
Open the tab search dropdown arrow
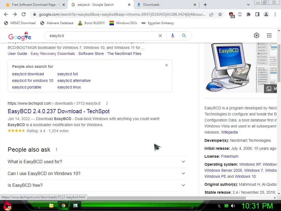pyautogui.click(x=248, y=5)
